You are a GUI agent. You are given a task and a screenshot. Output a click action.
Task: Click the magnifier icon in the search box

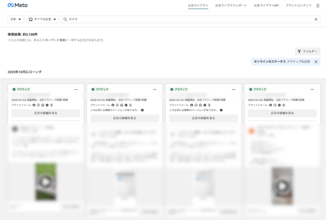(x=65, y=19)
